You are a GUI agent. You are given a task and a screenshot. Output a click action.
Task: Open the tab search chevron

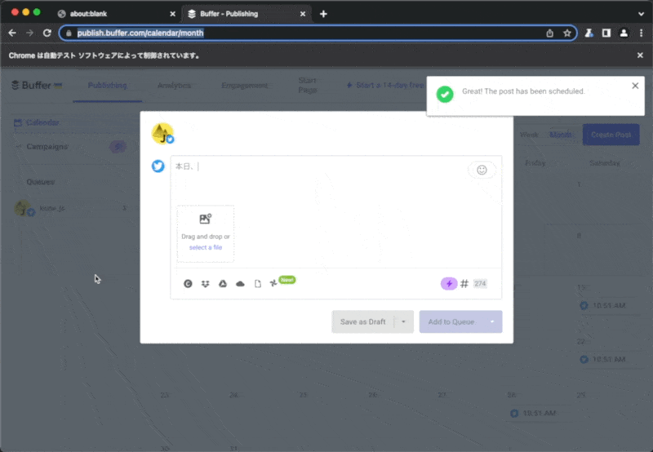click(641, 14)
